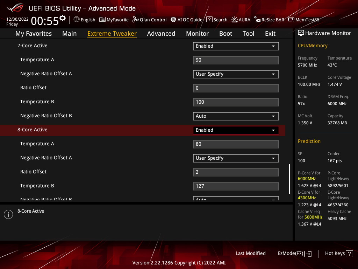The height and width of the screenshot is (269, 358).
Task: Click Hot Keys text button
Action: (335, 254)
